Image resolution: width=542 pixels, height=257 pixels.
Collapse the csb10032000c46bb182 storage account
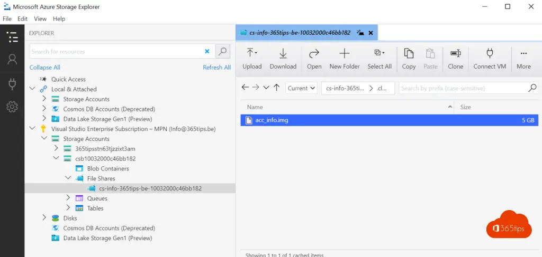click(x=56, y=158)
